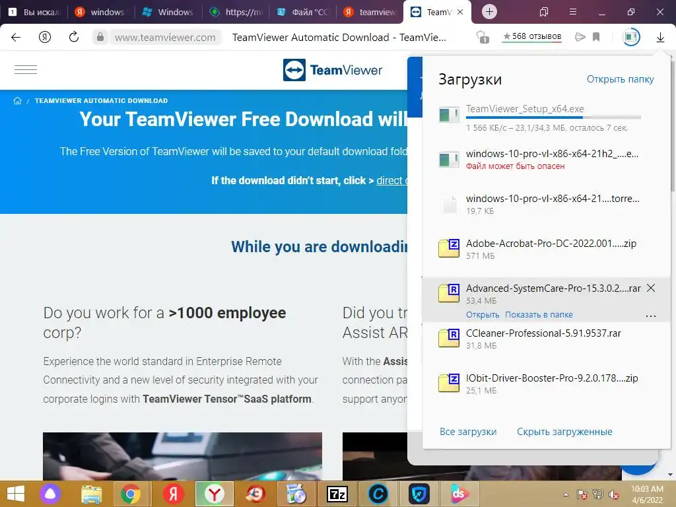Open the shield app icon in the taskbar
Screen dimensions: 676x507
tap(419, 494)
